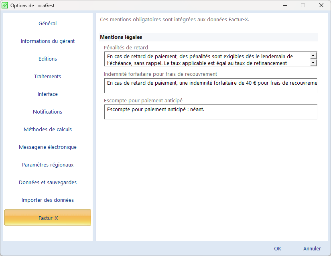The image size is (331, 256).
Task: Open Messagerie électronique settings
Action: (47, 147)
